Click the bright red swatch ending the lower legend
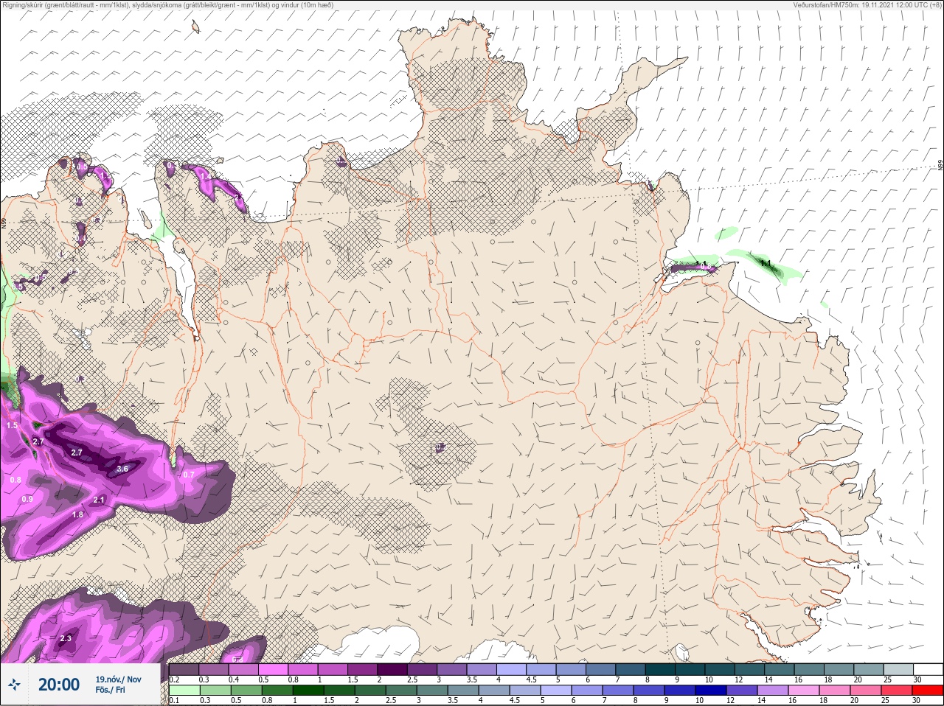Viewport: 944px width, 706px height. click(x=927, y=691)
